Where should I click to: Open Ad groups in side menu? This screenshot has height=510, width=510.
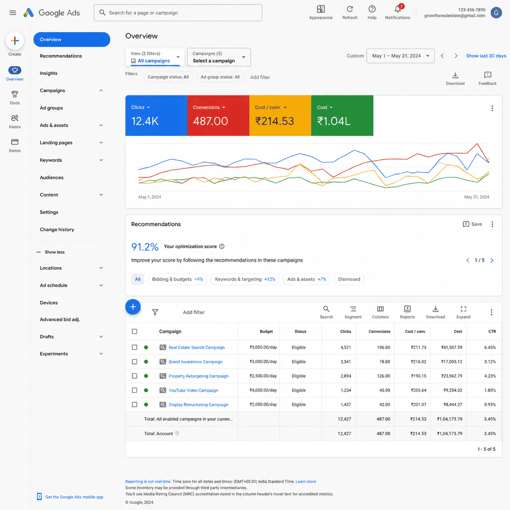(51, 108)
